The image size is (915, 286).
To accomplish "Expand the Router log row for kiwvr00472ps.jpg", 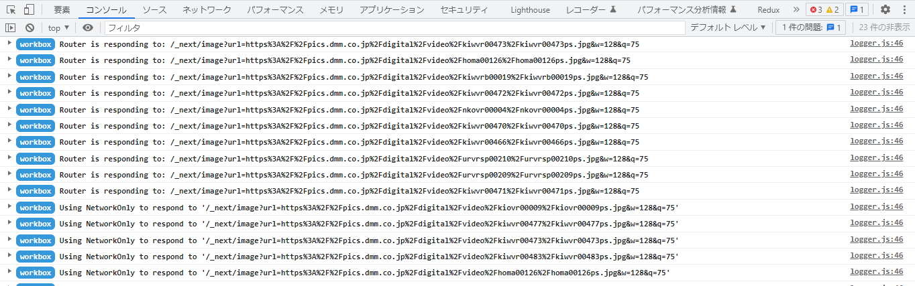I will pos(9,92).
